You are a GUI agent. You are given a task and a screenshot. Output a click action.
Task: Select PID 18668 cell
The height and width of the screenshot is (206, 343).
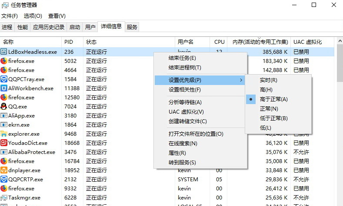pyautogui.click(x=72, y=143)
